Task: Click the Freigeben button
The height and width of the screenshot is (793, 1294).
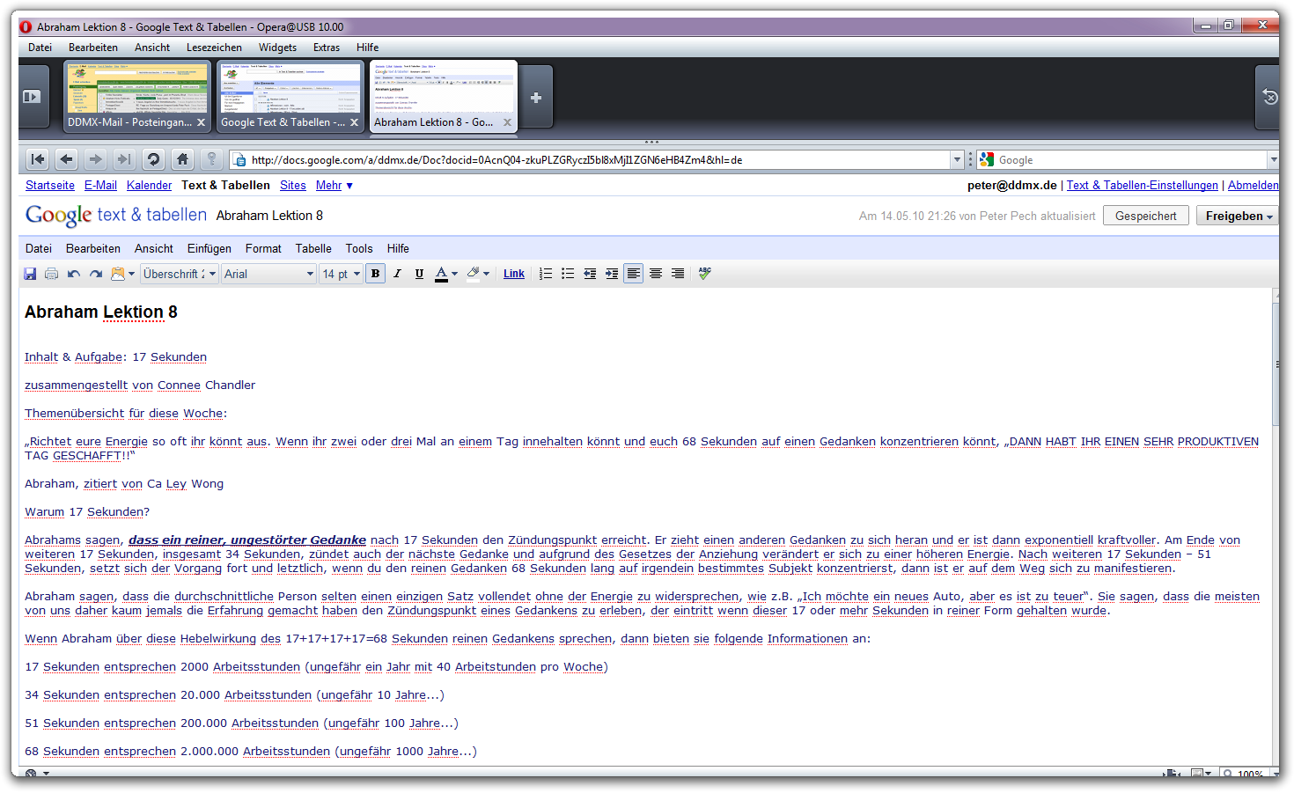Action: 1238,216
